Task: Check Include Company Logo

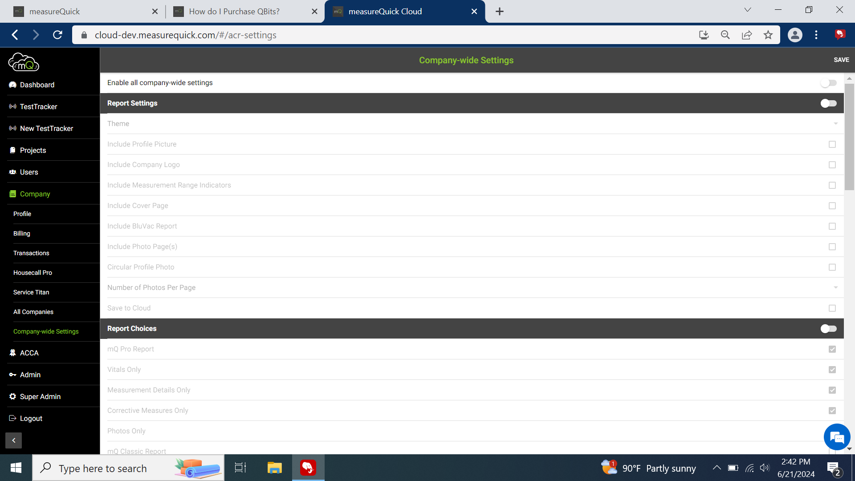Action: 832,165
